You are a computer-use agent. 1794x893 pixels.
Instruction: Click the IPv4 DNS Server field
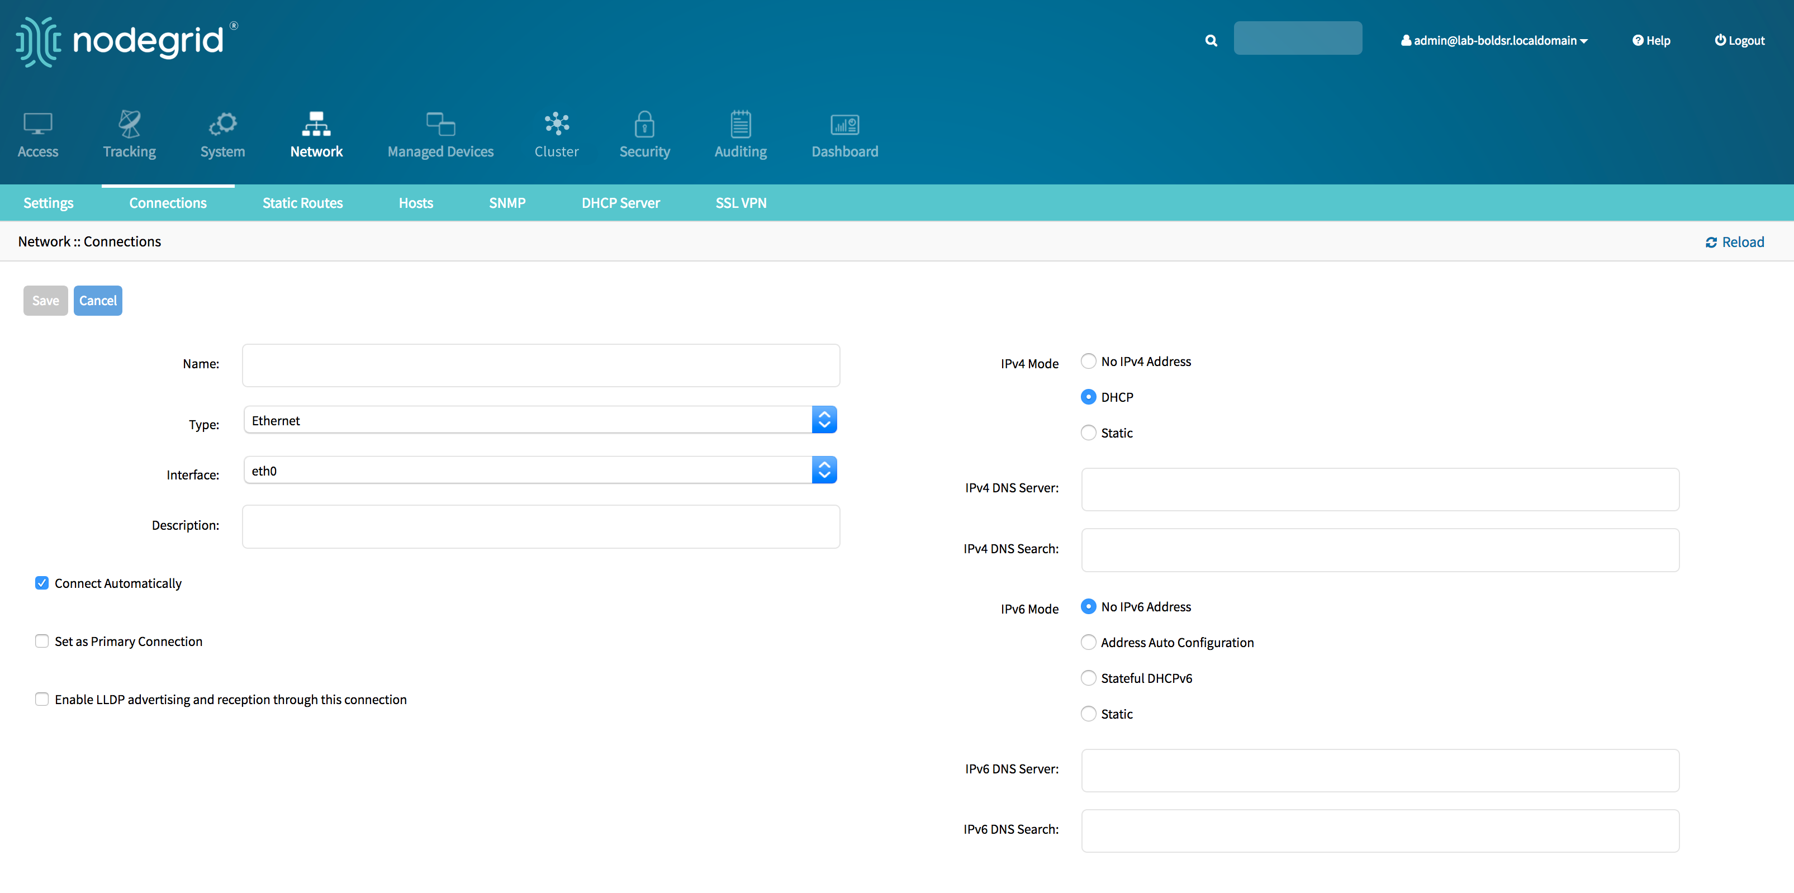[1380, 489]
